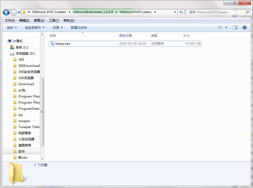
Task: Open the view options dropdown arrow
Action: [x=226, y=28]
